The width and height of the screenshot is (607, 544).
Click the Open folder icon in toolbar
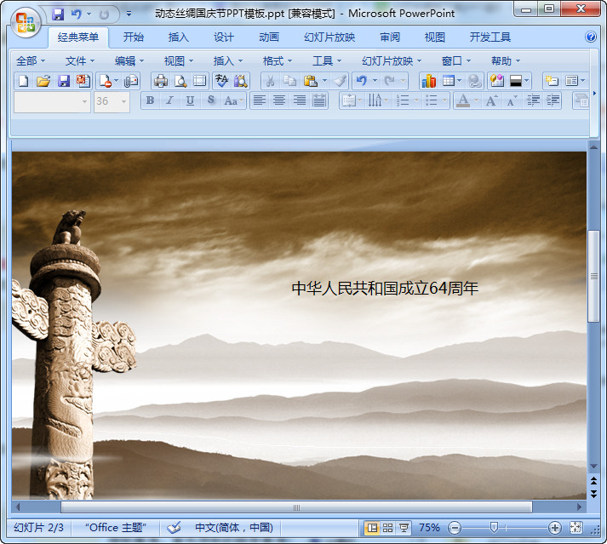[x=43, y=81]
